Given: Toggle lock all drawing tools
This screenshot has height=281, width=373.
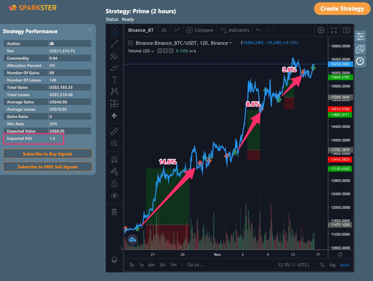Looking at the screenshot, I should [114, 183].
